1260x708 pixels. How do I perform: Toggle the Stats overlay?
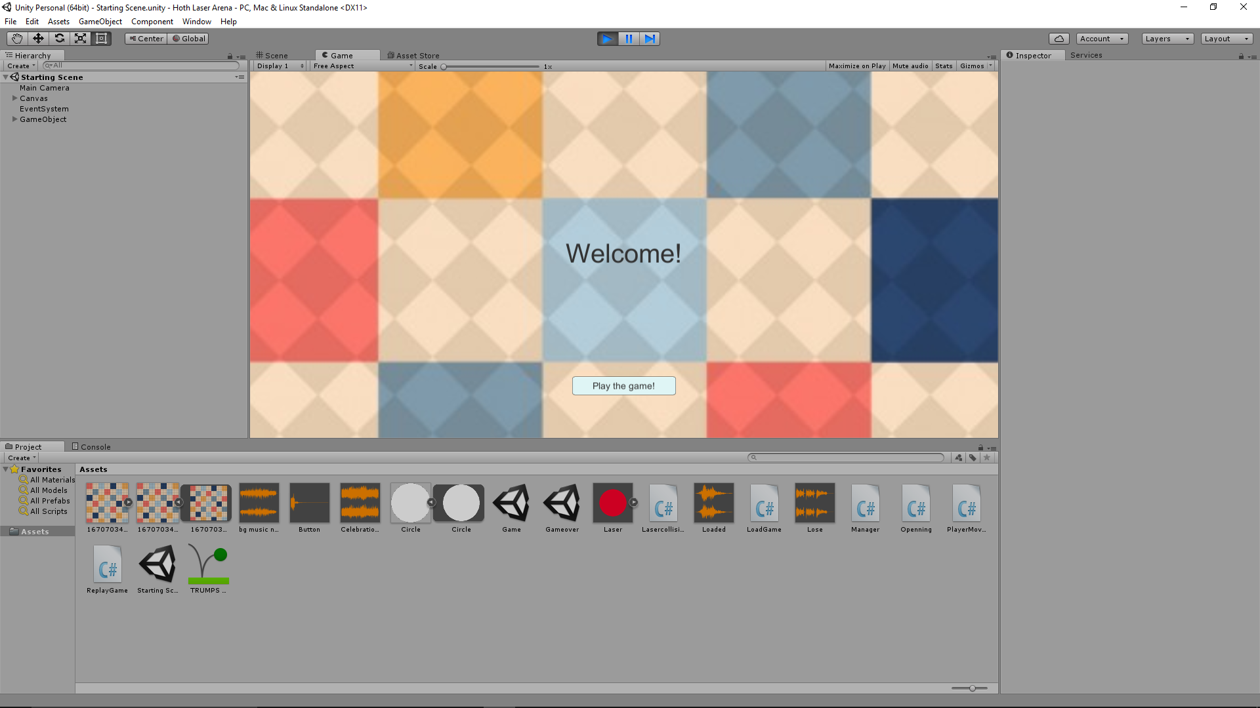click(x=943, y=66)
